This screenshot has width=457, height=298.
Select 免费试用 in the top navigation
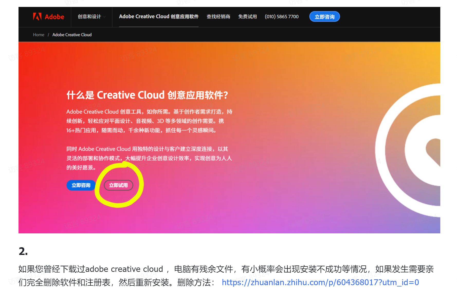[247, 17]
